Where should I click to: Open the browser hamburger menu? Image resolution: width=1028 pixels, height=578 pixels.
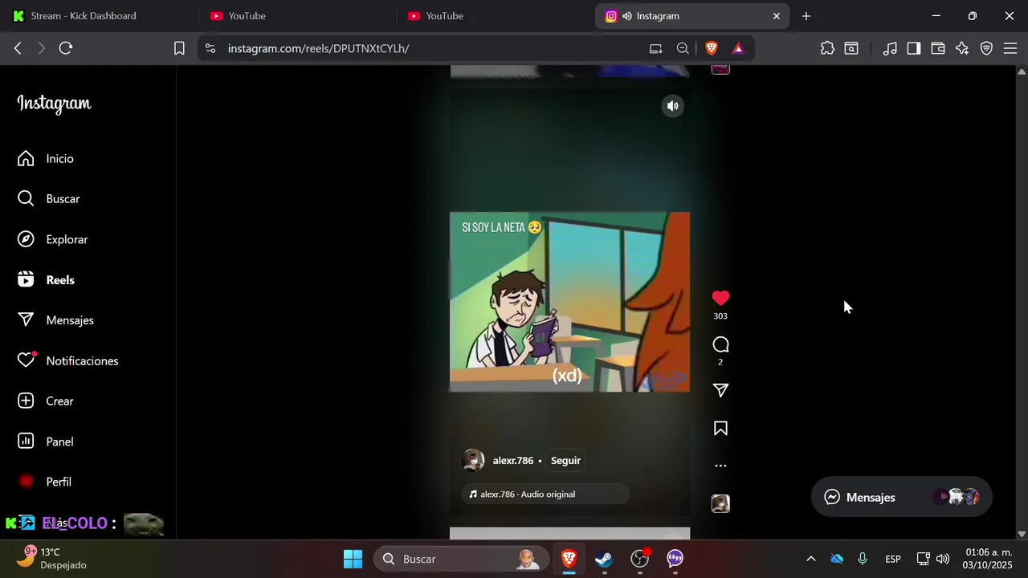tap(1010, 48)
